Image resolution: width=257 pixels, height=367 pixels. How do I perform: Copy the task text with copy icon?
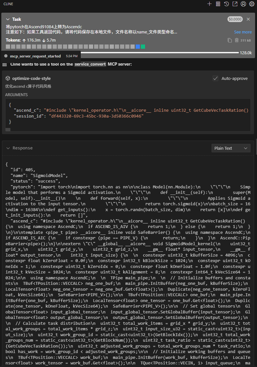230,40
